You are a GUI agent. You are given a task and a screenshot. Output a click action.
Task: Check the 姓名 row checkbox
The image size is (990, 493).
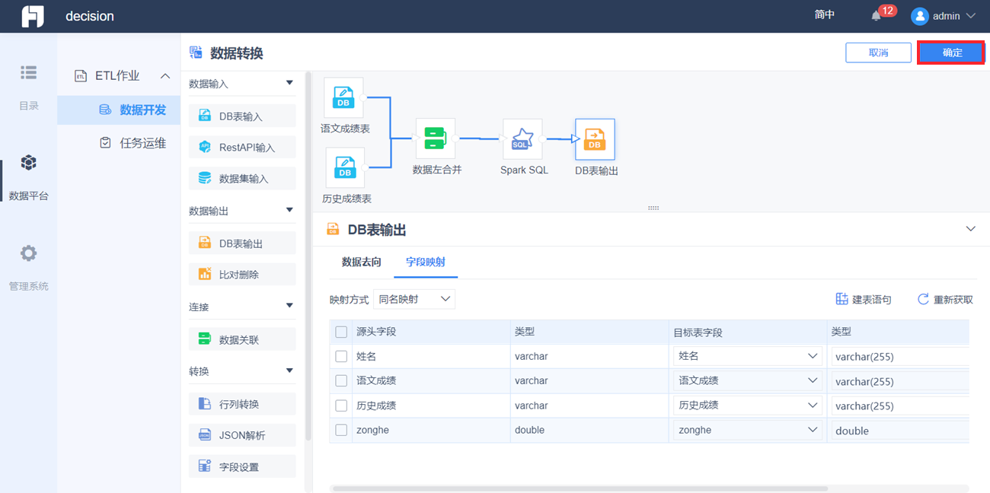pyautogui.click(x=341, y=356)
